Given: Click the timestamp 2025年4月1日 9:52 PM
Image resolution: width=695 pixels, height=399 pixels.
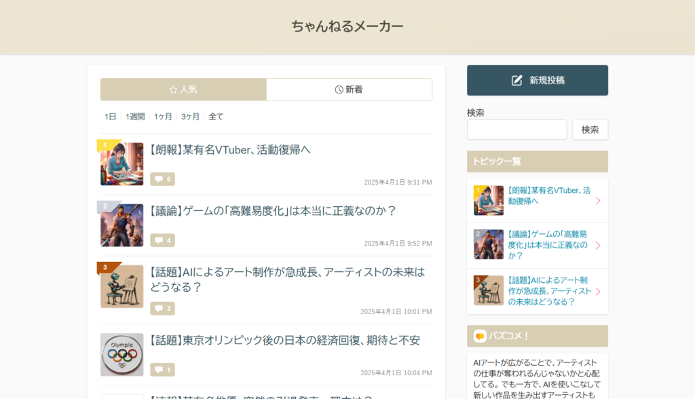Looking at the screenshot, I should point(398,244).
